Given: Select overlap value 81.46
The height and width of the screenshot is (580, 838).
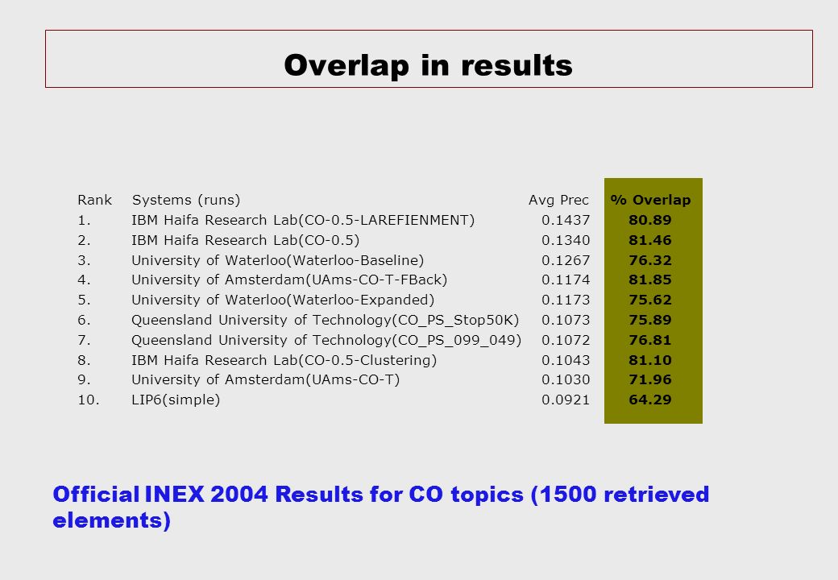Looking at the screenshot, I should (650, 240).
